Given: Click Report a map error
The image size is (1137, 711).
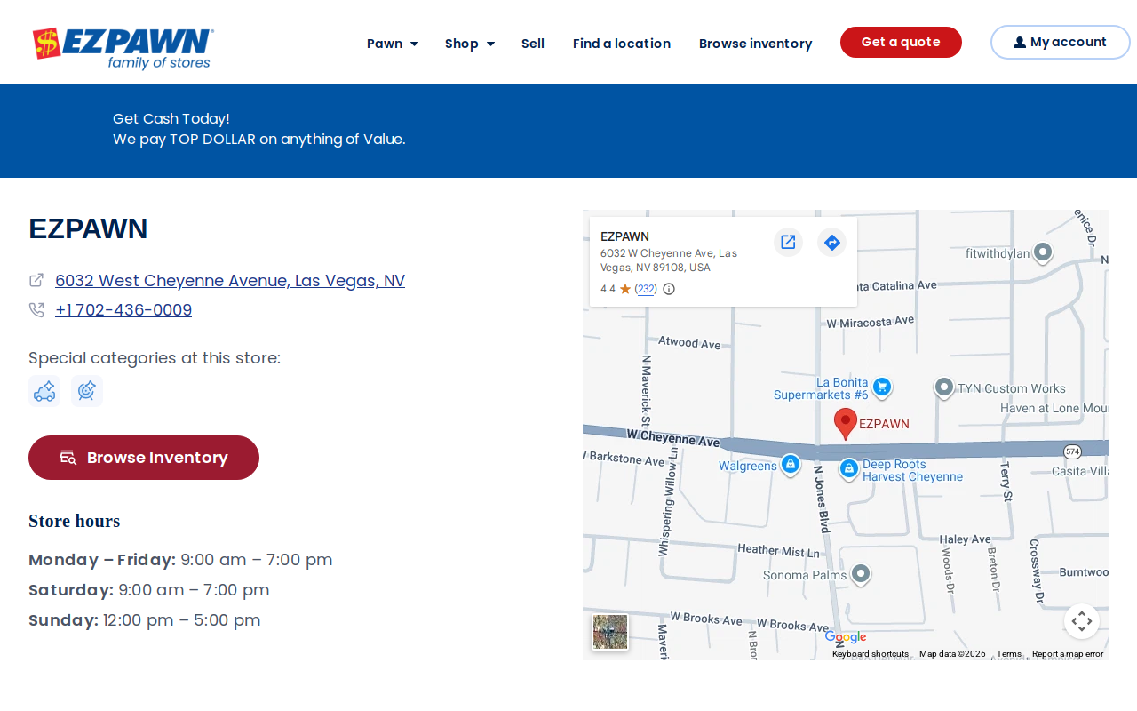Looking at the screenshot, I should pyautogui.click(x=1068, y=654).
